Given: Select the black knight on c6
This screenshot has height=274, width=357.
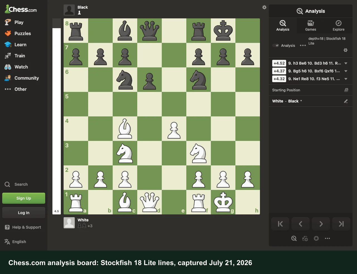Looking at the screenshot, I should point(125,80).
